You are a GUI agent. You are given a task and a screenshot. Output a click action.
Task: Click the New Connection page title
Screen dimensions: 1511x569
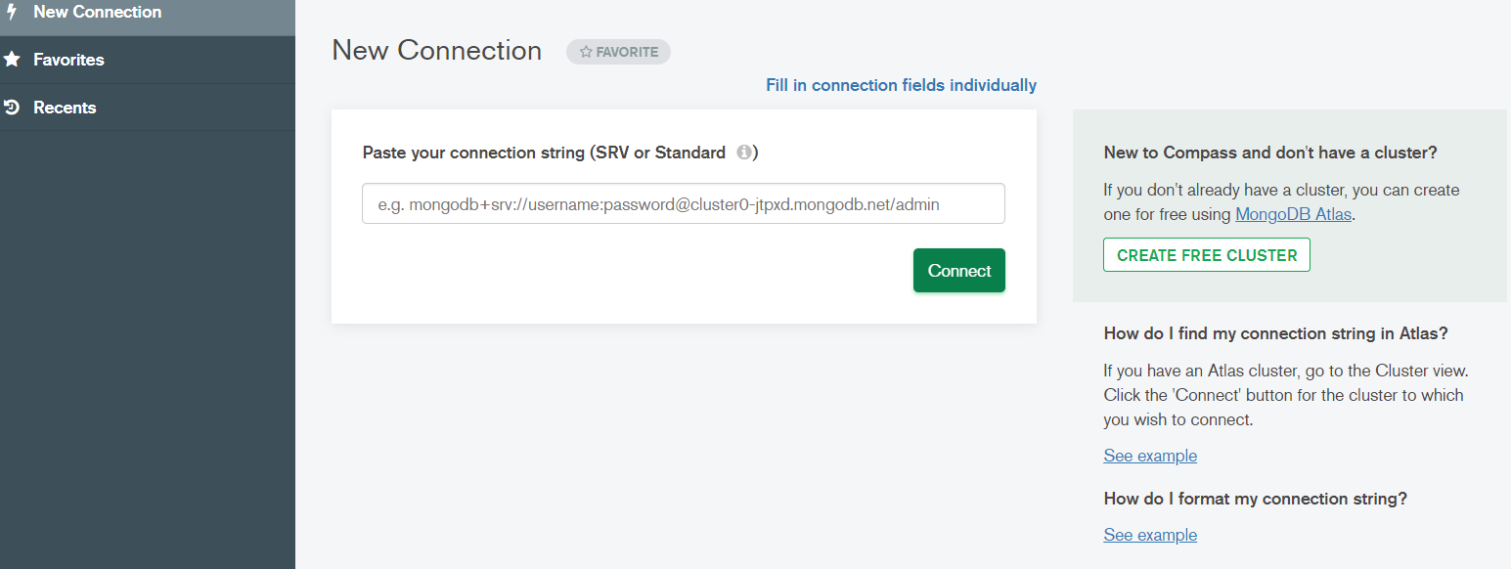pyautogui.click(x=436, y=50)
